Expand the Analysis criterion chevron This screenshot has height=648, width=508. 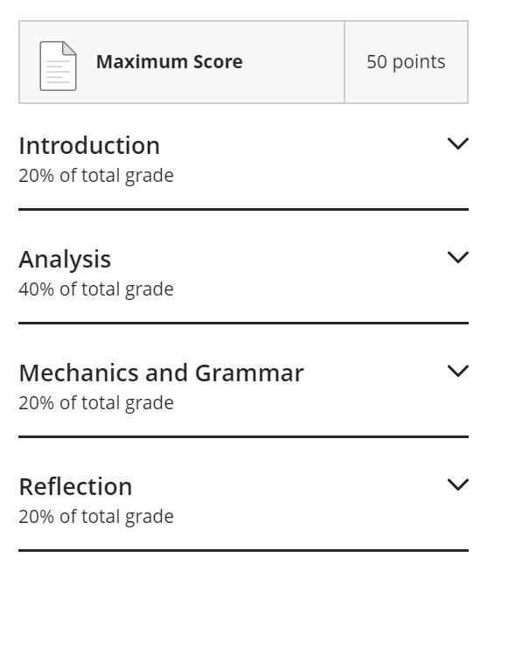coord(458,257)
